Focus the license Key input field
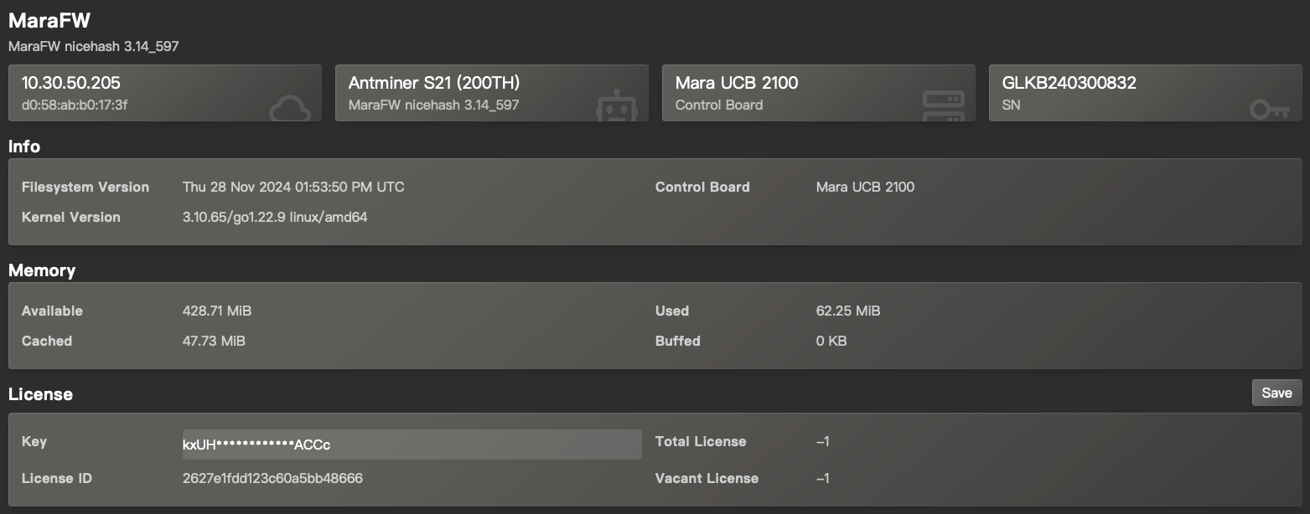The height and width of the screenshot is (514, 1310). point(412,445)
